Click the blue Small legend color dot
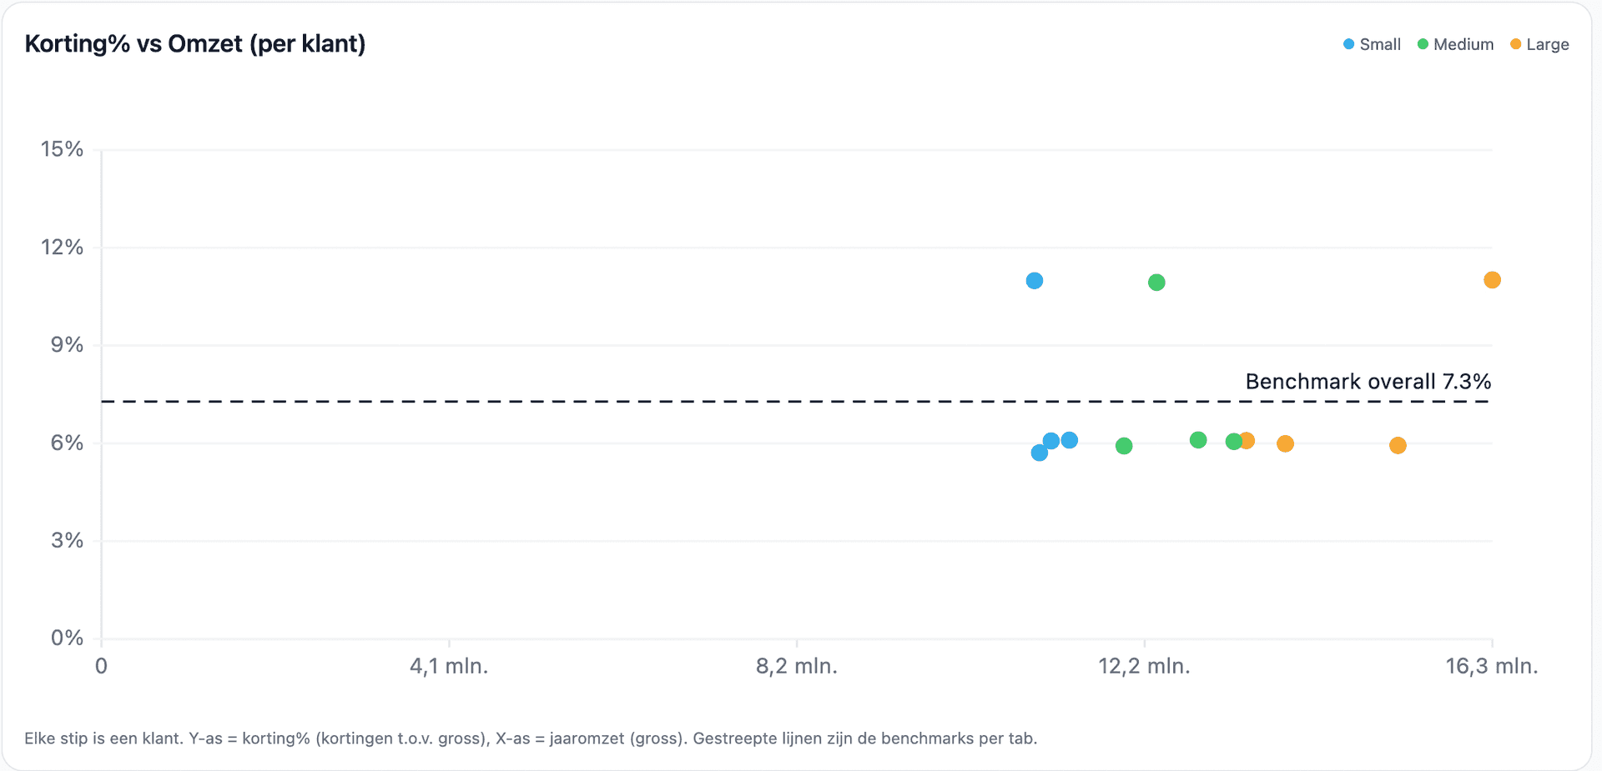The width and height of the screenshot is (1602, 771). tap(1348, 44)
